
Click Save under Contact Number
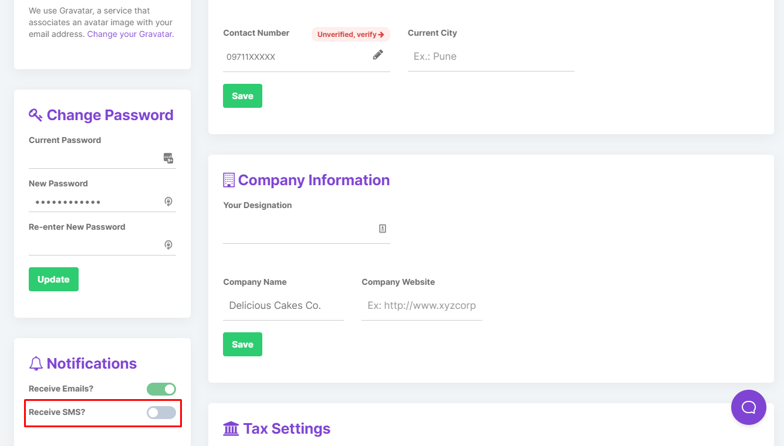click(x=242, y=96)
